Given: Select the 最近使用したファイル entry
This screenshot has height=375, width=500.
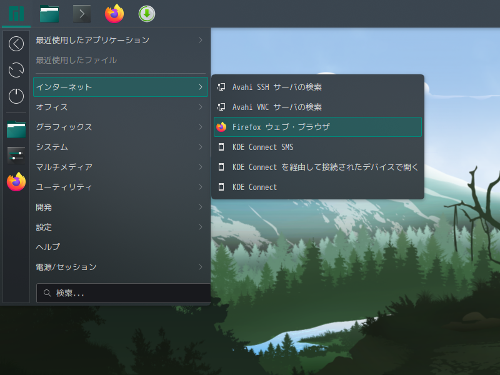Looking at the screenshot, I should point(121,60).
